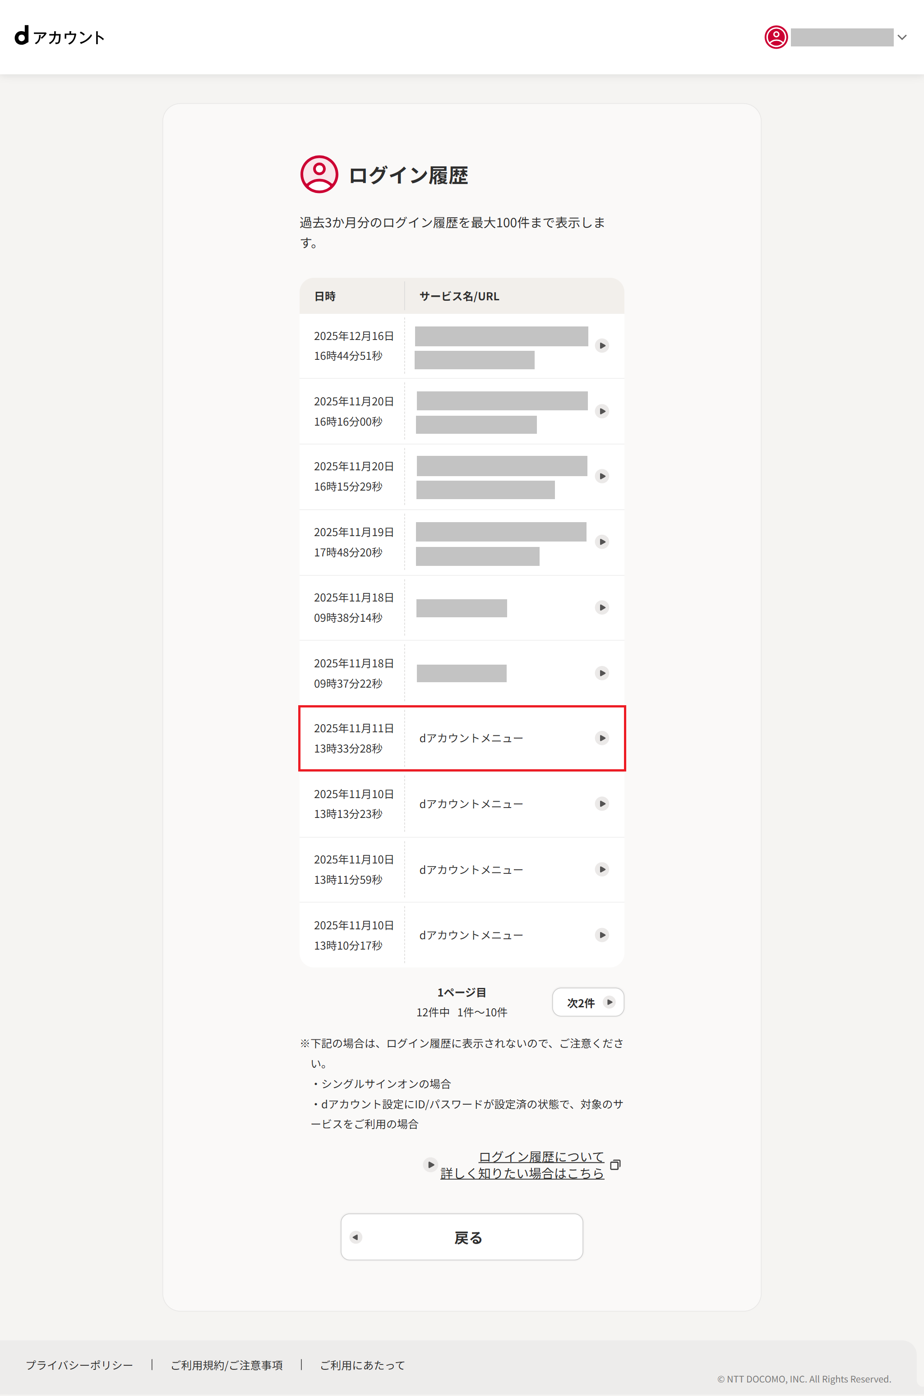Click the arrow icon on the 2025年11月20日 16時16分00秒 row
This screenshot has height=1396, width=924.
602,411
